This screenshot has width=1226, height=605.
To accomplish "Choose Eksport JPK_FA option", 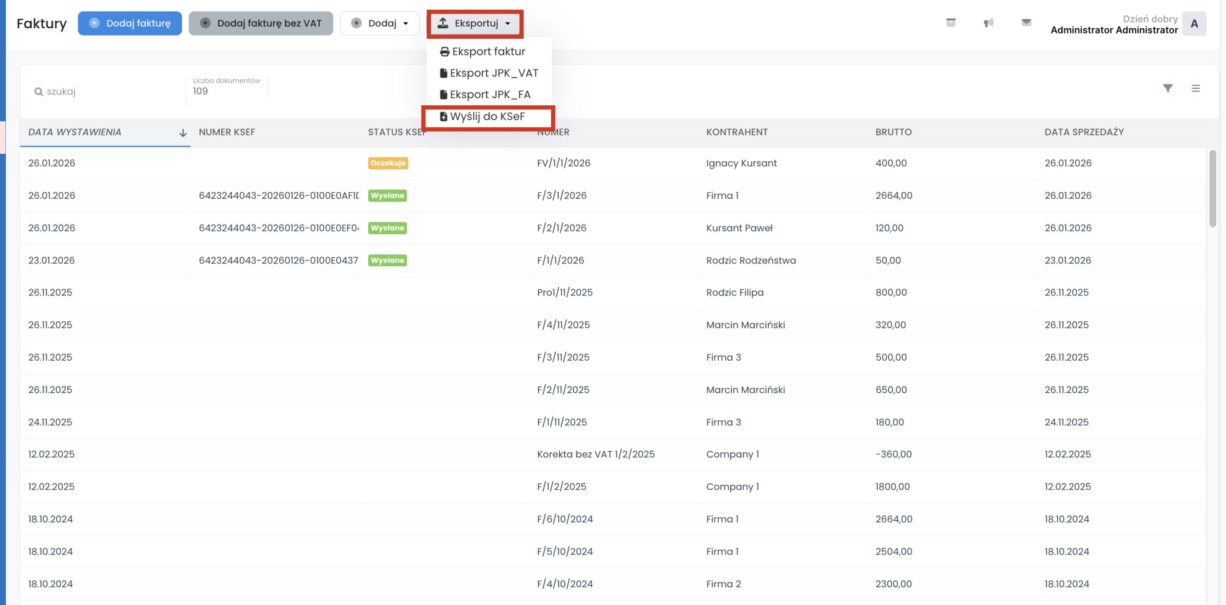I will 489,94.
